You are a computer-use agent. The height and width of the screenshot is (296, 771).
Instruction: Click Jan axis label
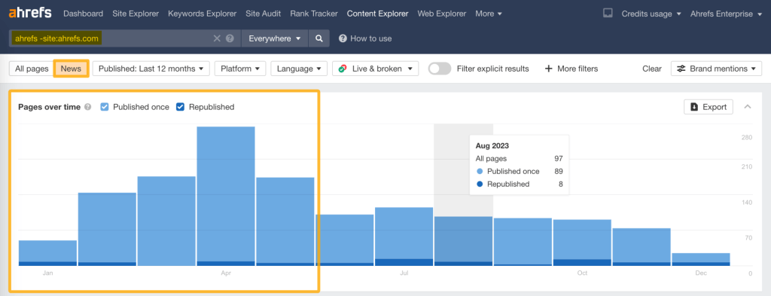click(x=47, y=273)
